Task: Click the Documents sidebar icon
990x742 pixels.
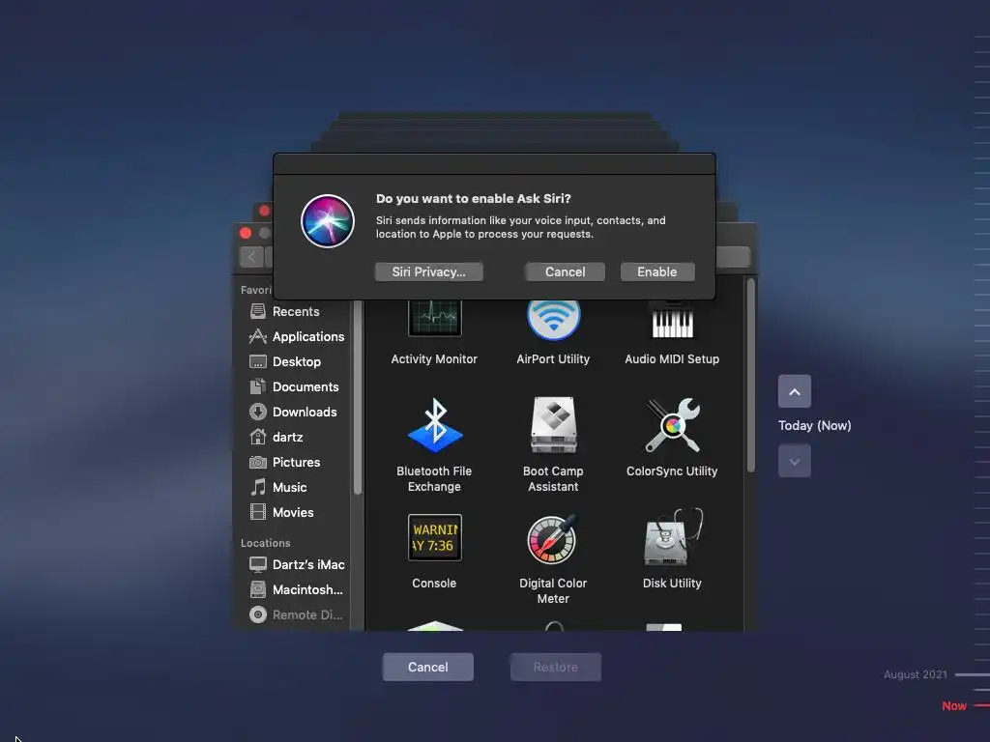Action: [257, 386]
